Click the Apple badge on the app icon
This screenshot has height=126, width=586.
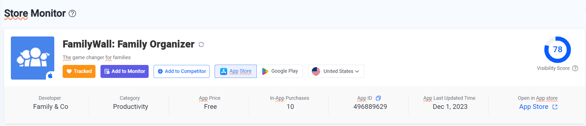pyautogui.click(x=50, y=75)
